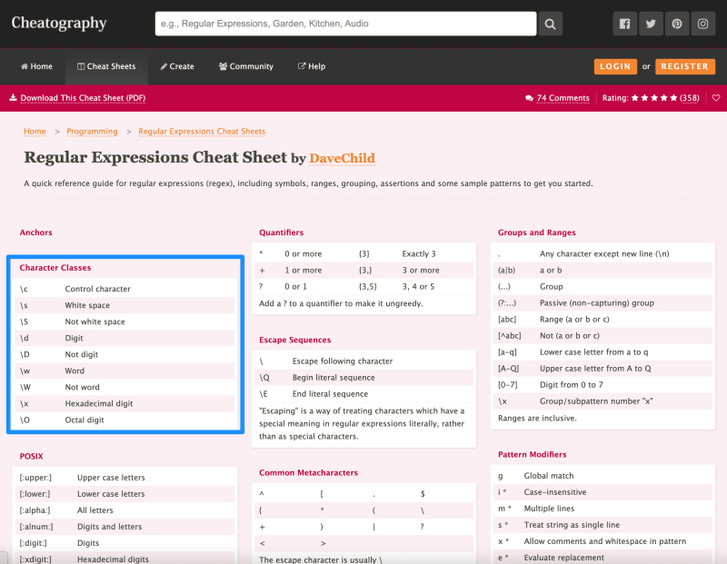Focus the cheat sheet search field
This screenshot has width=727, height=564.
345,24
